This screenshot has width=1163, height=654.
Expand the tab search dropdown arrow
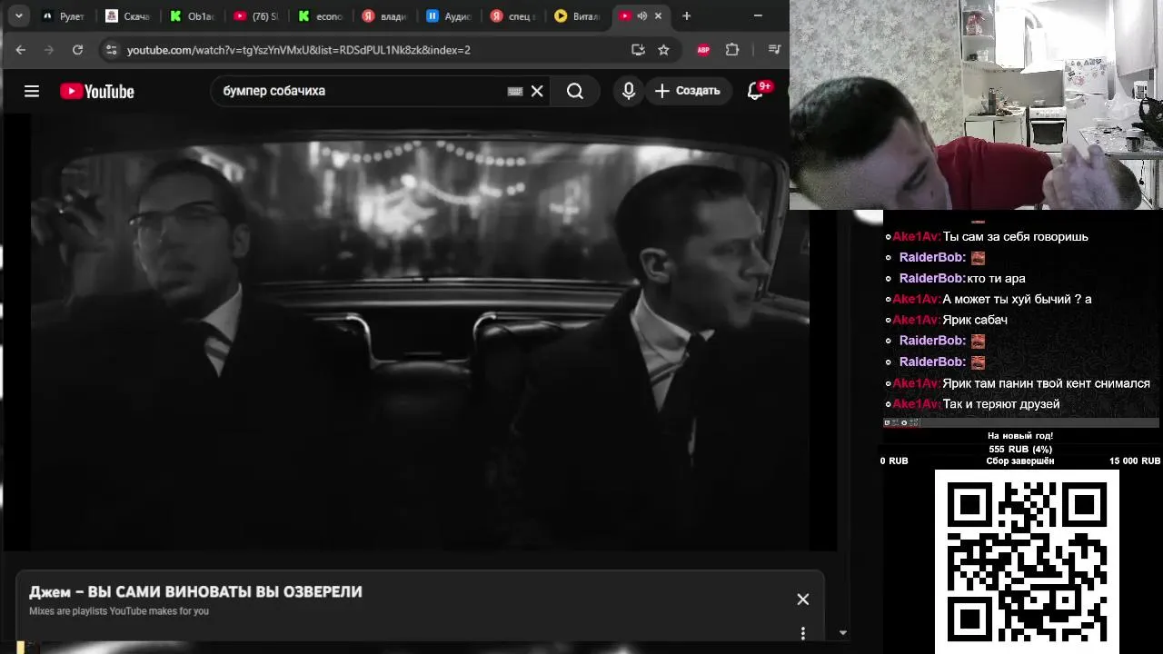tap(18, 15)
